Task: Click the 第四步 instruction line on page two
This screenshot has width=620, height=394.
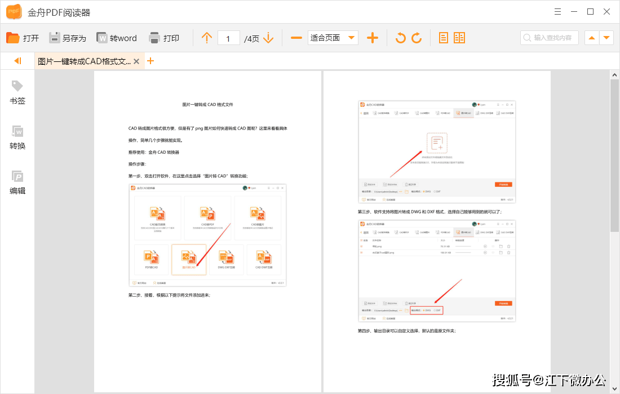Action: point(407,331)
